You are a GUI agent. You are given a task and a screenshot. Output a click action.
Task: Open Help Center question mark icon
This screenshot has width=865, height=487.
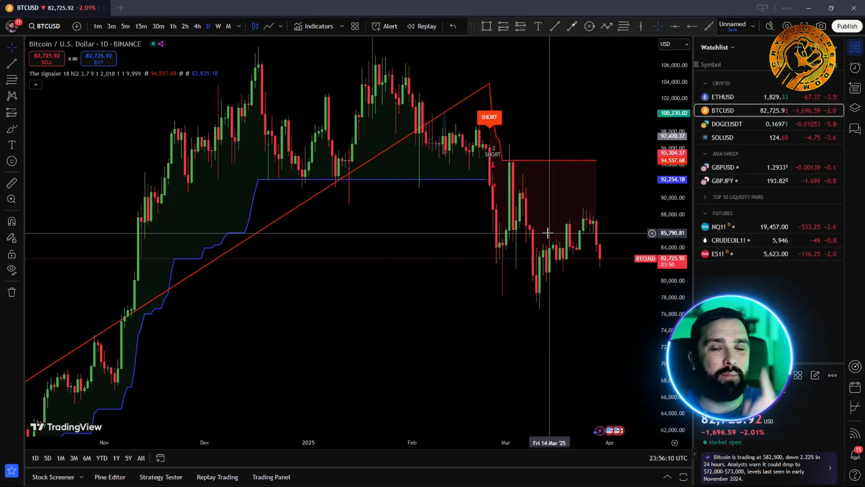(x=855, y=475)
